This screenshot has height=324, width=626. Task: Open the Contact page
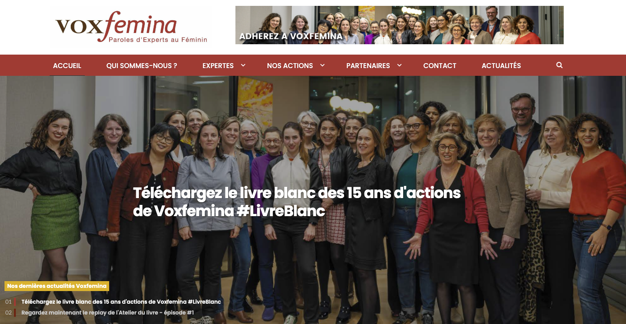(x=440, y=65)
